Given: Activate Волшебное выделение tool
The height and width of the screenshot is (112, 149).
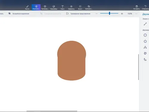Looking at the screenshot, I should (19, 14).
